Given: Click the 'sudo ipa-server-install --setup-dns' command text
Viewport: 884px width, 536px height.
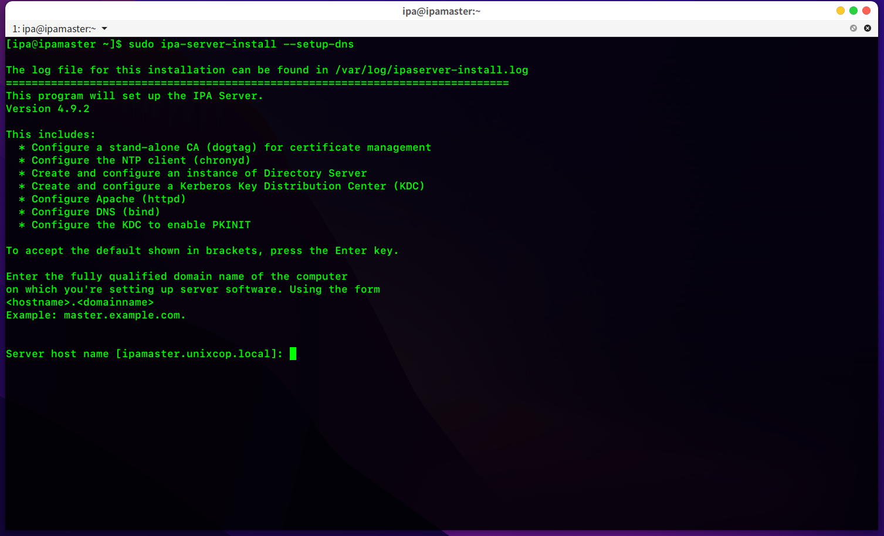Looking at the screenshot, I should [x=241, y=45].
